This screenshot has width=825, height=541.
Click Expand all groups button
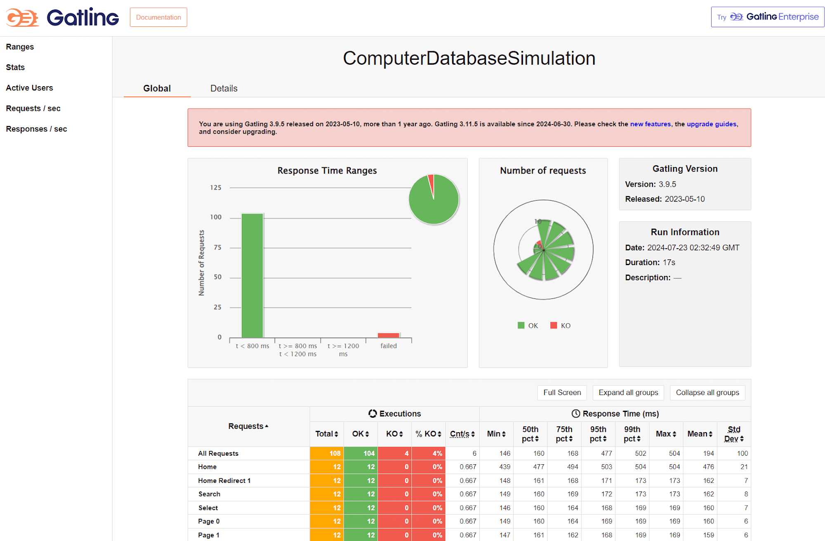point(628,393)
